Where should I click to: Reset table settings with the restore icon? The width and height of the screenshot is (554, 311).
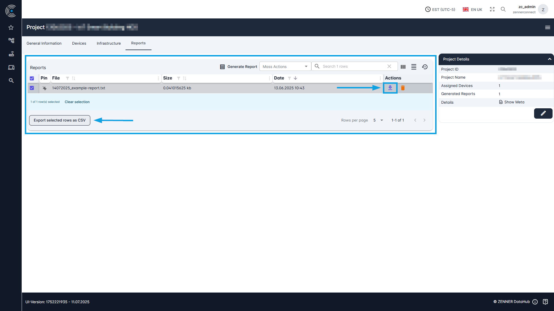tap(425, 67)
